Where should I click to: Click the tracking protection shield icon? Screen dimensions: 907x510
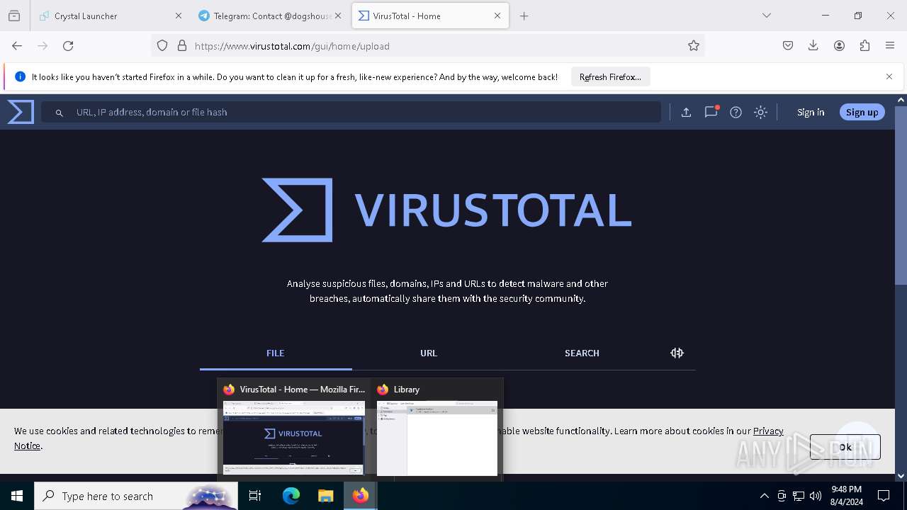point(162,45)
